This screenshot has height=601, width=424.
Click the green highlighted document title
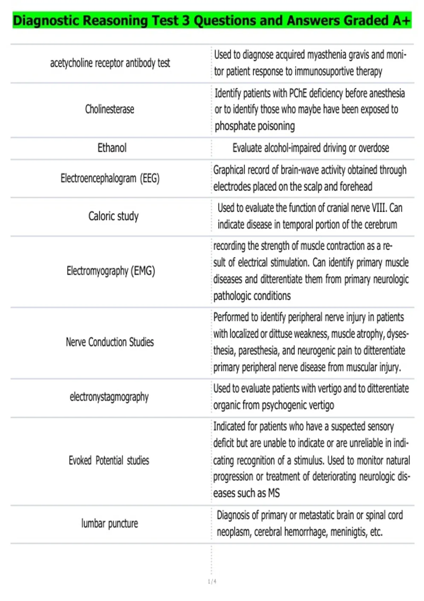[212, 21]
